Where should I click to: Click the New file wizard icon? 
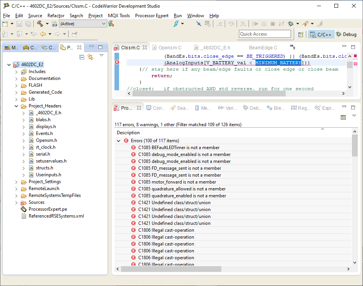point(5,24)
